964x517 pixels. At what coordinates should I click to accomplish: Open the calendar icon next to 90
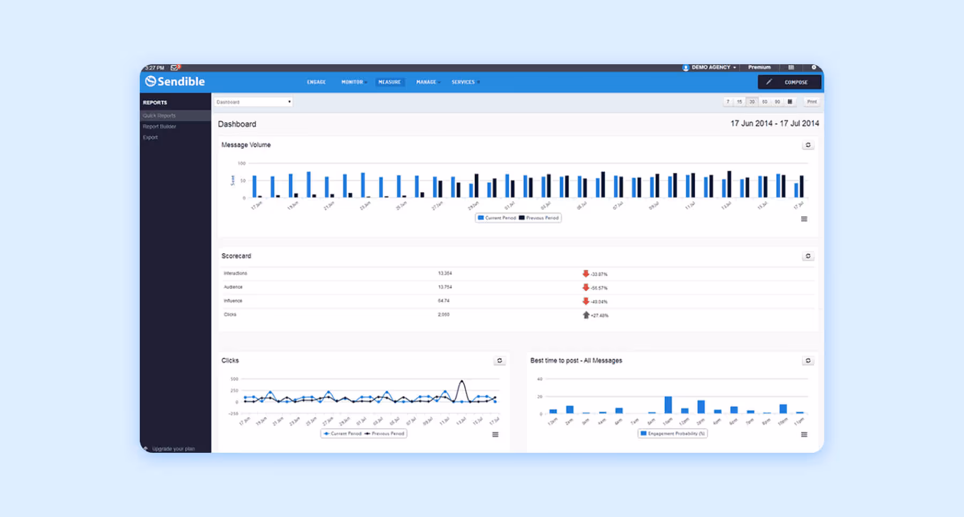pyautogui.click(x=790, y=101)
